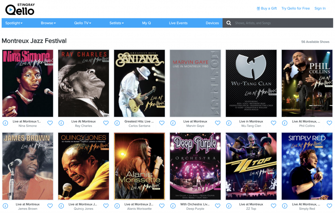Open Quincy Jones cover thumbnail
335x213 pixels.
83,166
